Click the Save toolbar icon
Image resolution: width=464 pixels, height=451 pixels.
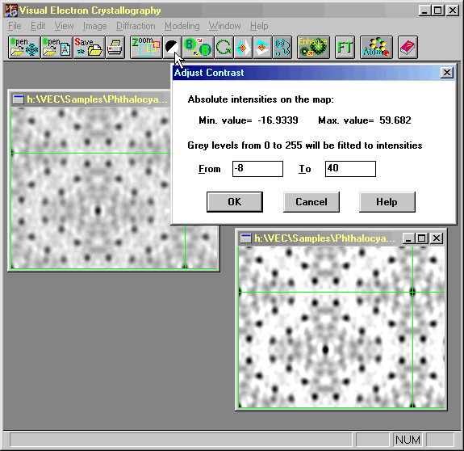[89, 48]
